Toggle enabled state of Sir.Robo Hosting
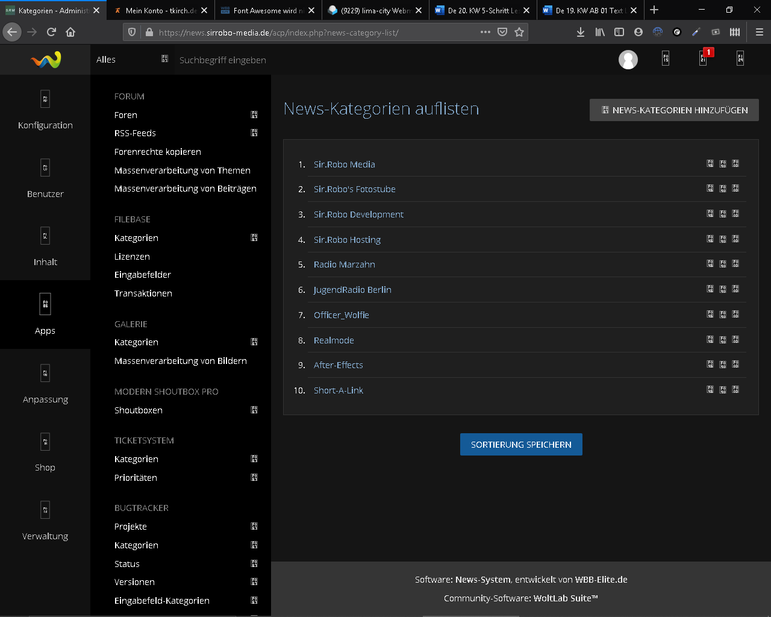The width and height of the screenshot is (771, 617). [710, 239]
